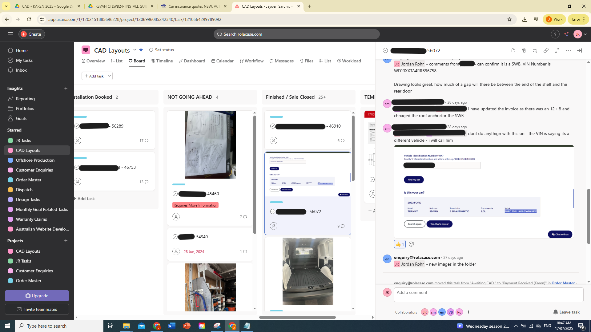Viewport: 591px width, 332px height.
Task: Open more actions ellipsis in task pane
Action: [568, 50]
